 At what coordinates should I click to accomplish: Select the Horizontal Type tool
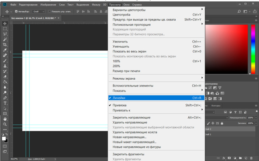5,103
